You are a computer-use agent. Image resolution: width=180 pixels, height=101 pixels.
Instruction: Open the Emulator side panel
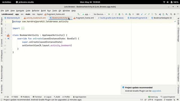(x=178, y=89)
